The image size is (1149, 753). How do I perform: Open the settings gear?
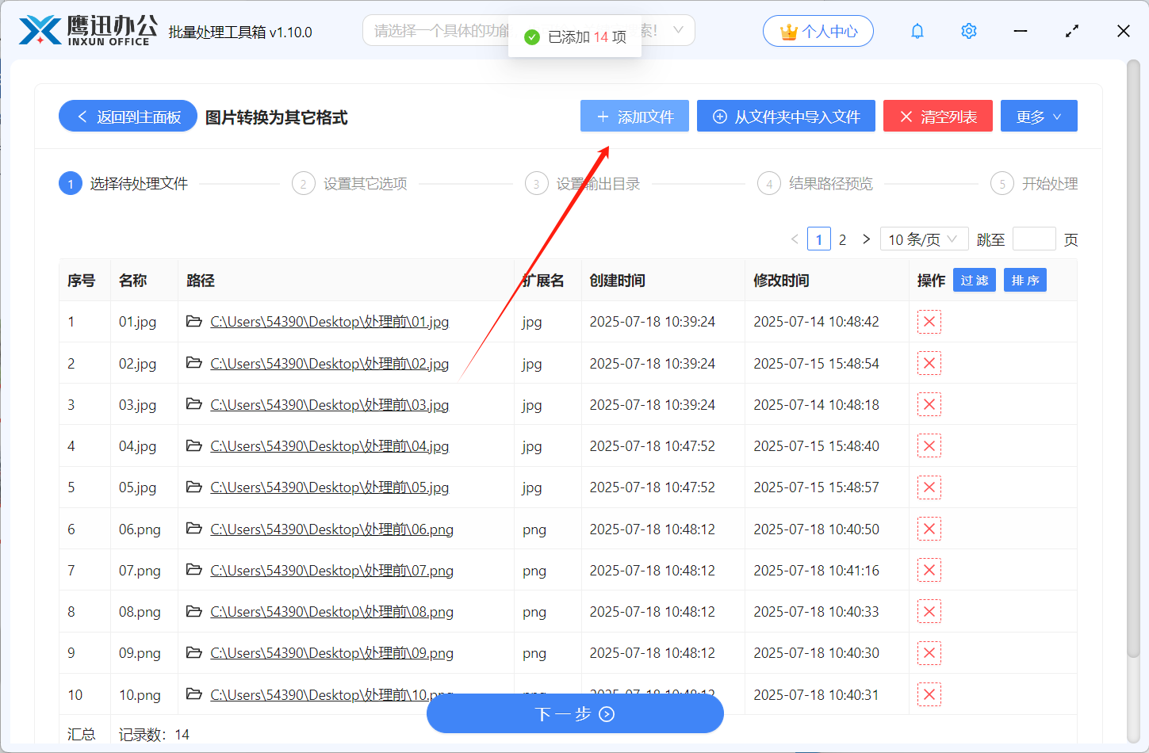[x=969, y=31]
